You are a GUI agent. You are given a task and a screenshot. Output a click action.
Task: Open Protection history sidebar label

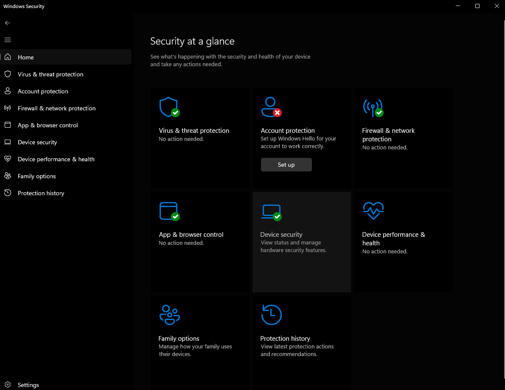click(x=41, y=193)
